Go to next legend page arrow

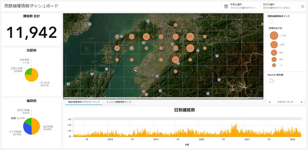tap(302, 102)
